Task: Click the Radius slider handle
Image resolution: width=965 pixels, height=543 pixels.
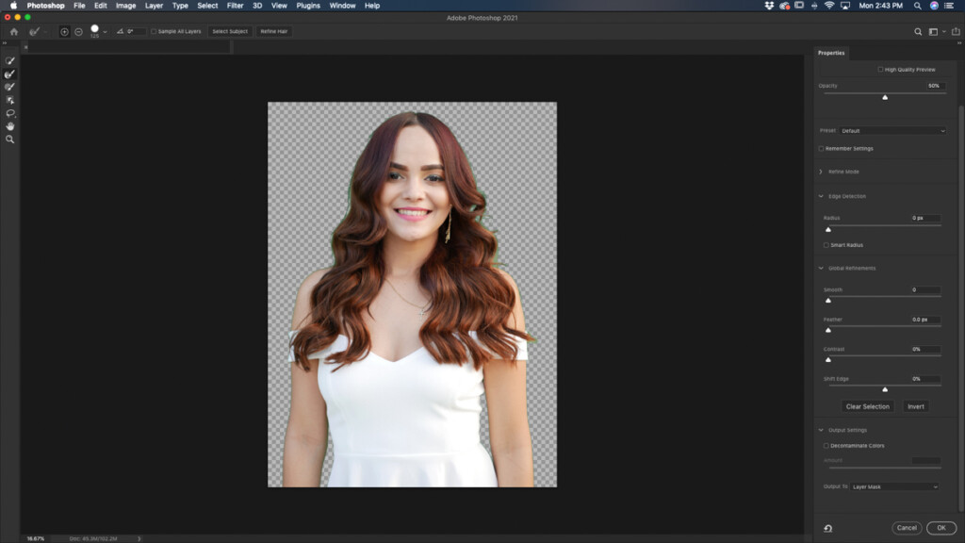Action: (828, 230)
